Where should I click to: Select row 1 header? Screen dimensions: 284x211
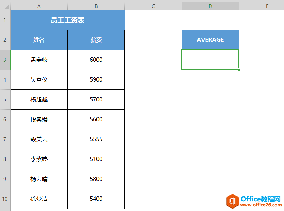(x=5, y=20)
